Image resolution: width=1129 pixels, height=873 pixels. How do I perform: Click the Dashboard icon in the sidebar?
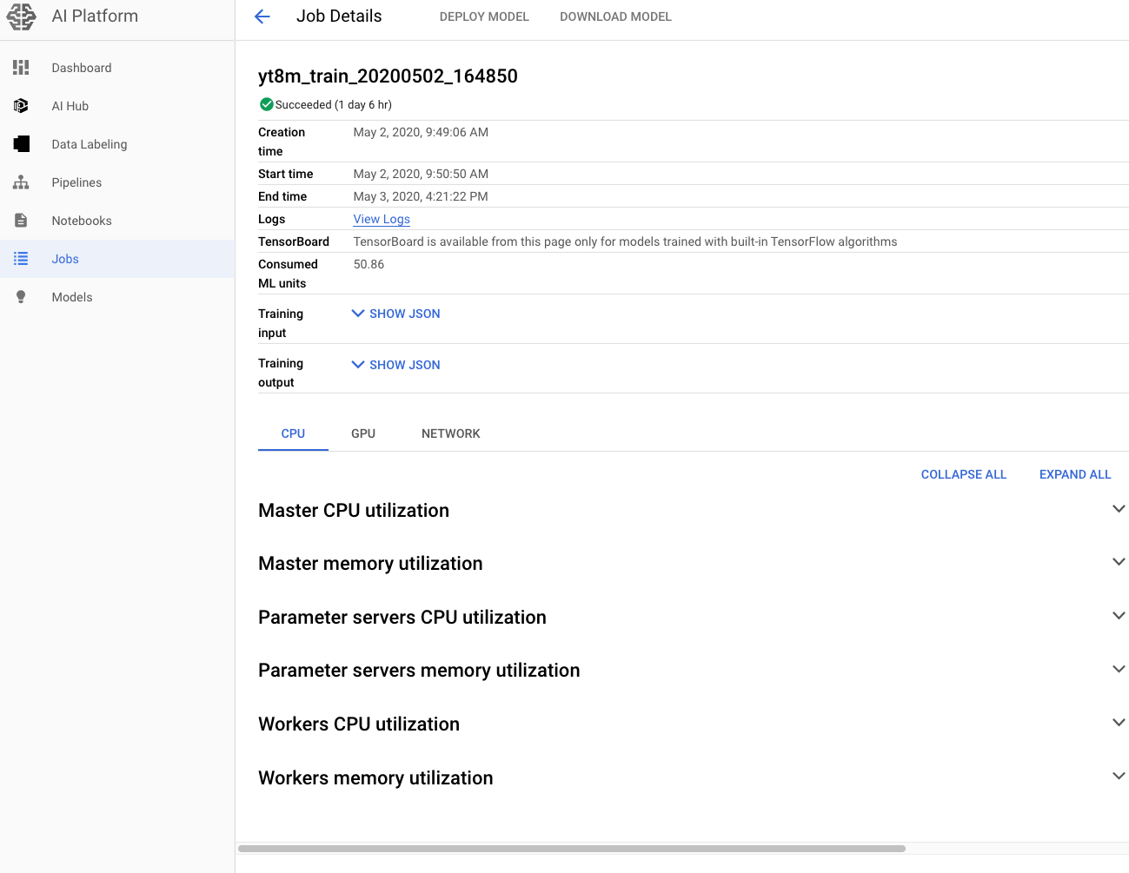(x=21, y=68)
